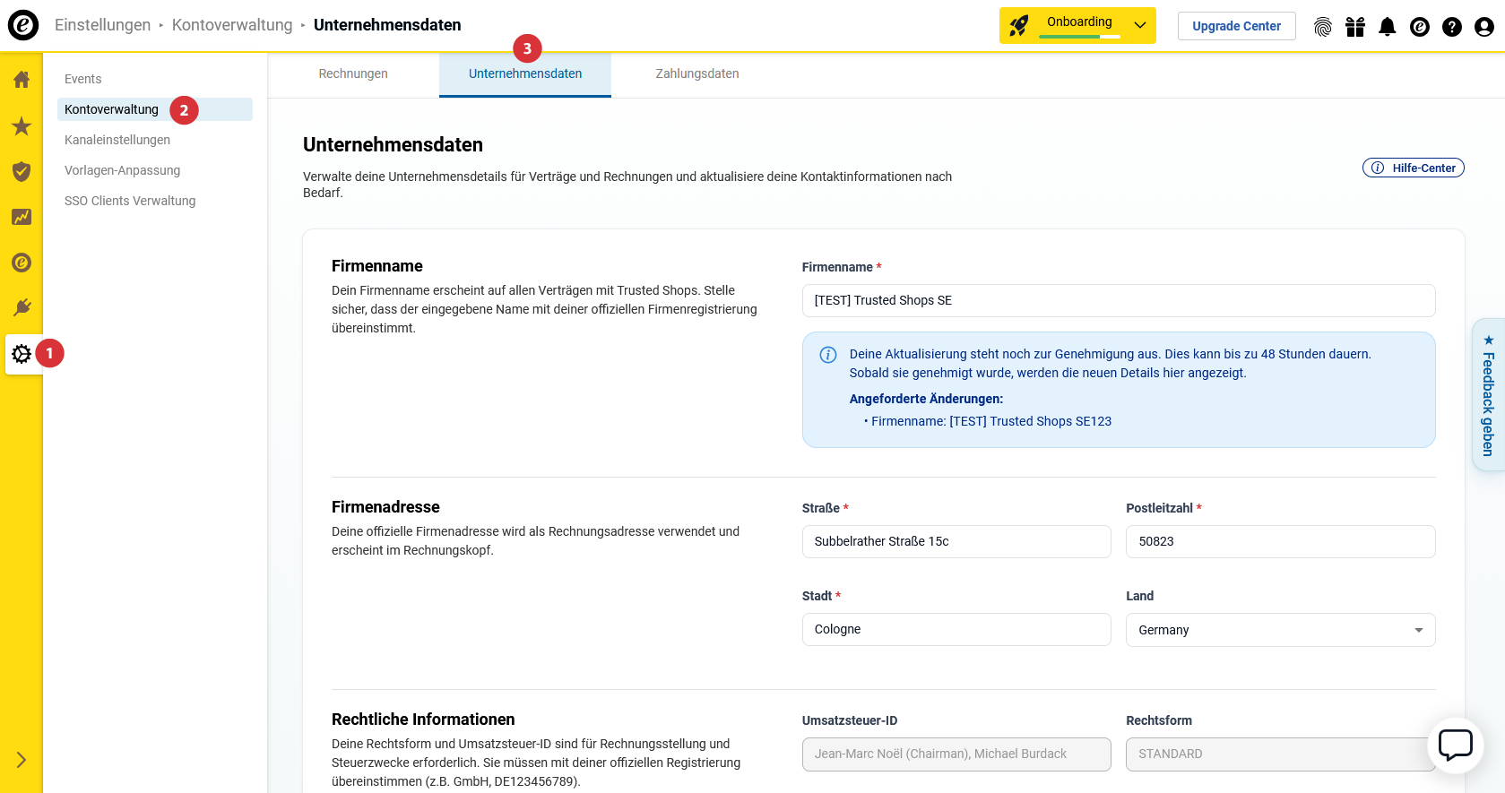Viewport: 1505px width, 793px height.
Task: Expand the collapsed sidebar with chevron
Action: (x=22, y=760)
